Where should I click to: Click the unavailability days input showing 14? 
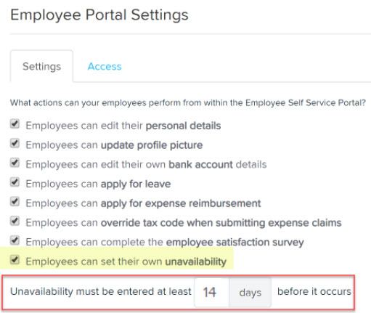pos(212,292)
